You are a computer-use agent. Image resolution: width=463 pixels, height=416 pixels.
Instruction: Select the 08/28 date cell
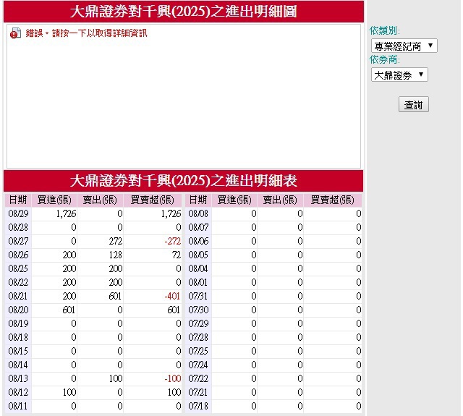coord(18,227)
